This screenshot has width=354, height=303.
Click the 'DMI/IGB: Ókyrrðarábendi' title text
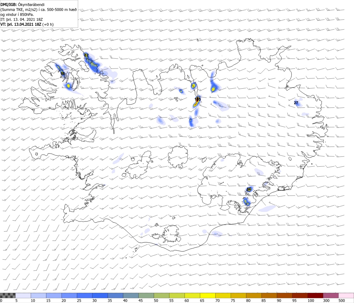click(x=22, y=5)
